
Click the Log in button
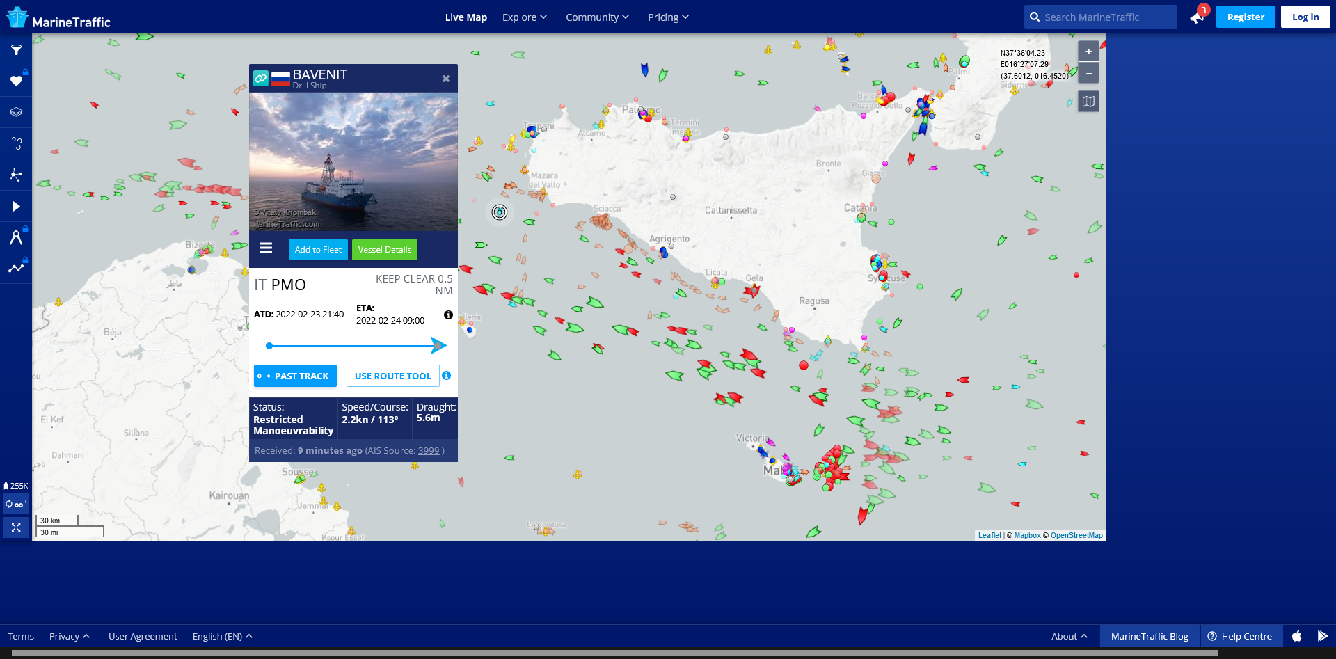coord(1305,17)
